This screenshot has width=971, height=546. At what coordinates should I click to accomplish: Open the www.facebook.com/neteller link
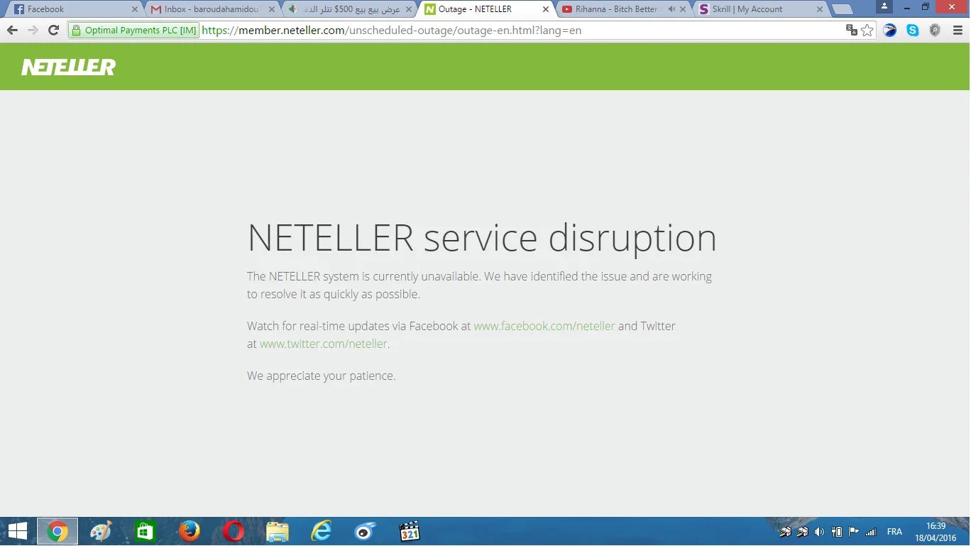pyautogui.click(x=544, y=326)
